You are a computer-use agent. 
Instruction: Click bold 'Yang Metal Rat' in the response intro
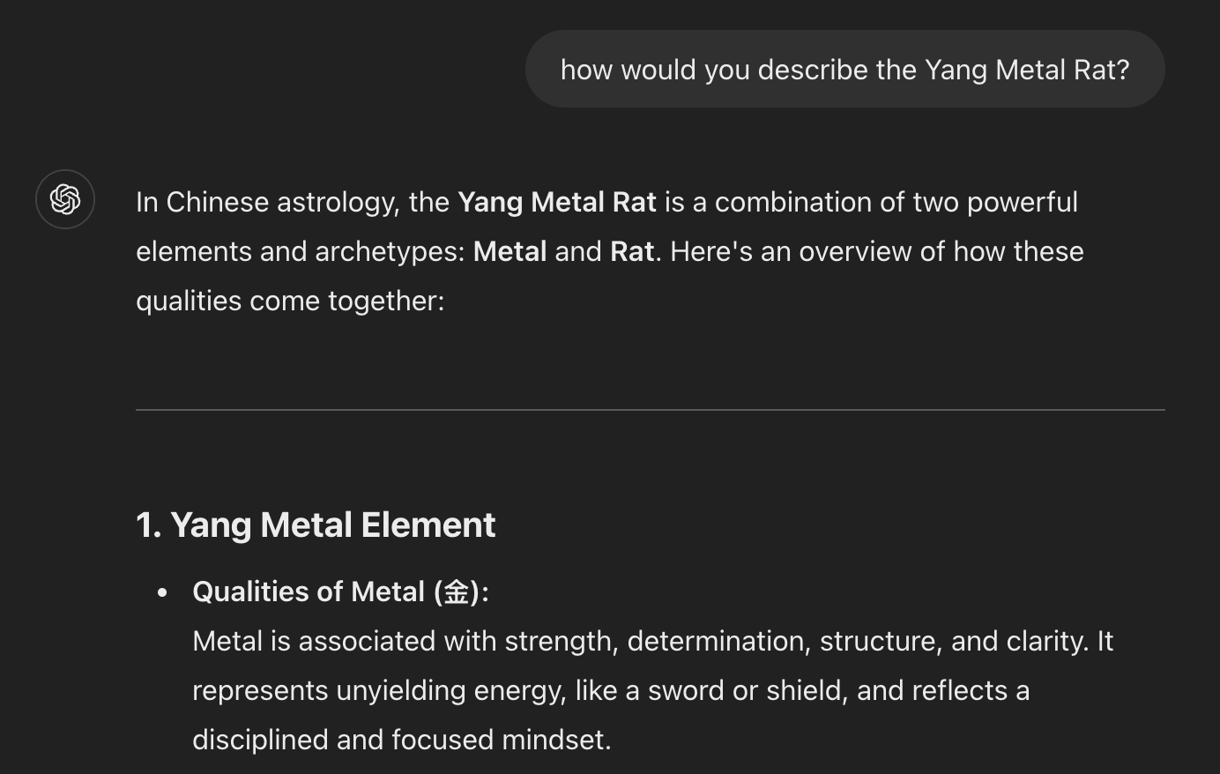tap(556, 202)
